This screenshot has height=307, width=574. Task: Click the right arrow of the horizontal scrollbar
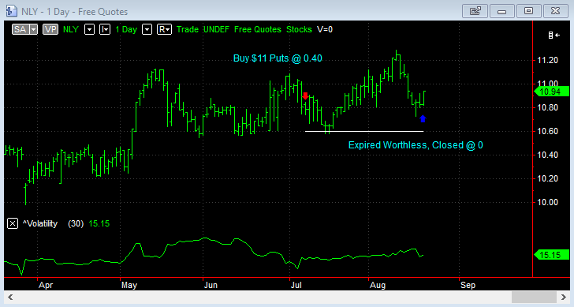(x=564, y=297)
